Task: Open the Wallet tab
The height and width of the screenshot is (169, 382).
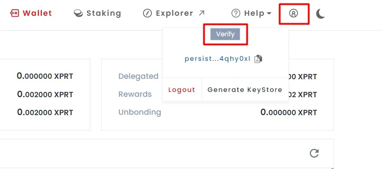Action: coord(31,13)
